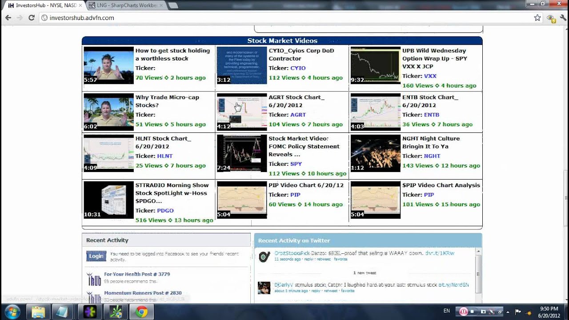Click the Chrome icon in the taskbar
This screenshot has width=569, height=320.
(142, 312)
